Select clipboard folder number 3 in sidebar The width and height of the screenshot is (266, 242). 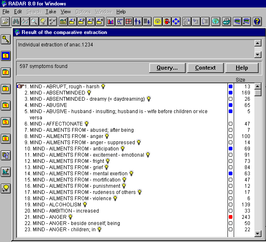pyautogui.click(x=6, y=89)
